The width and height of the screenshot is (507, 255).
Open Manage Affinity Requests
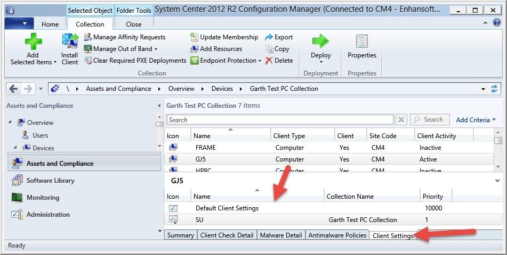click(125, 37)
